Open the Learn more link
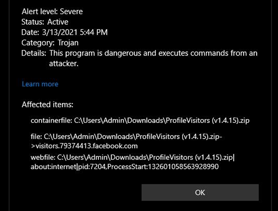This screenshot has height=211, width=278. click(40, 84)
